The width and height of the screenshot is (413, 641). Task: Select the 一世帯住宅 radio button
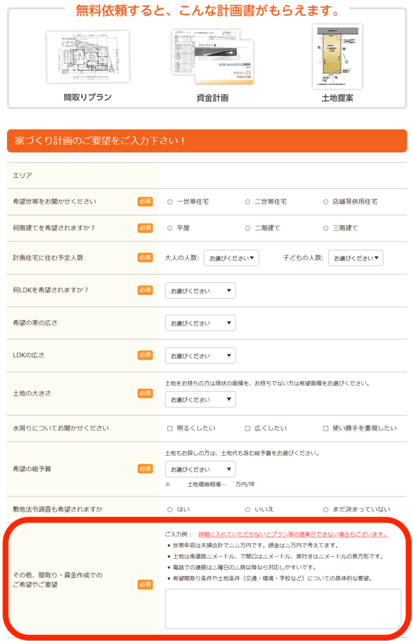[170, 202]
